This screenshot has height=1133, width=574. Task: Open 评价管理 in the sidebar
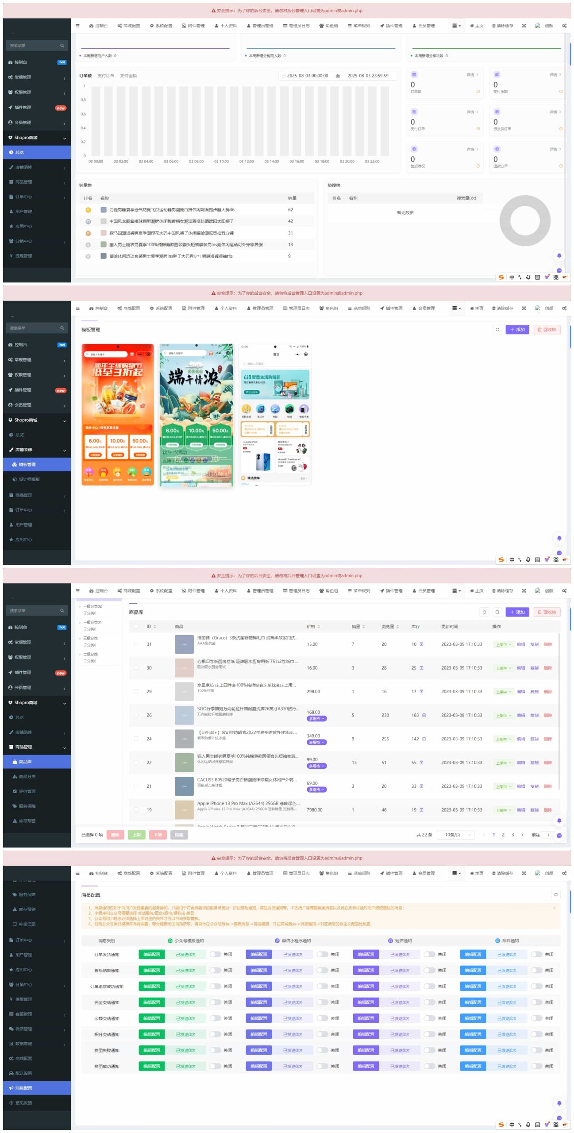click(27, 791)
